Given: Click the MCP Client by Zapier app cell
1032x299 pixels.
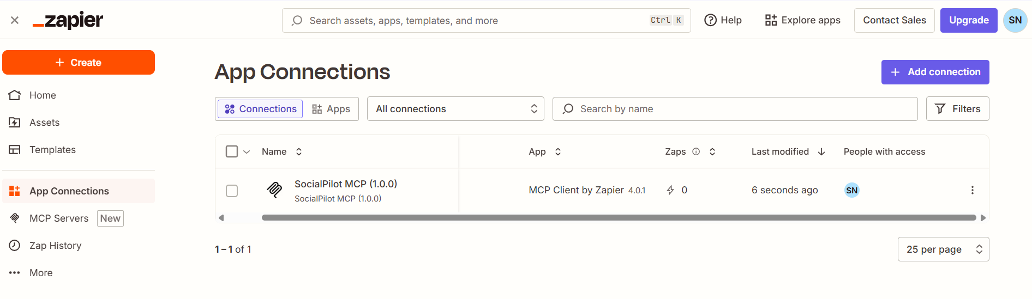Looking at the screenshot, I should coord(587,190).
